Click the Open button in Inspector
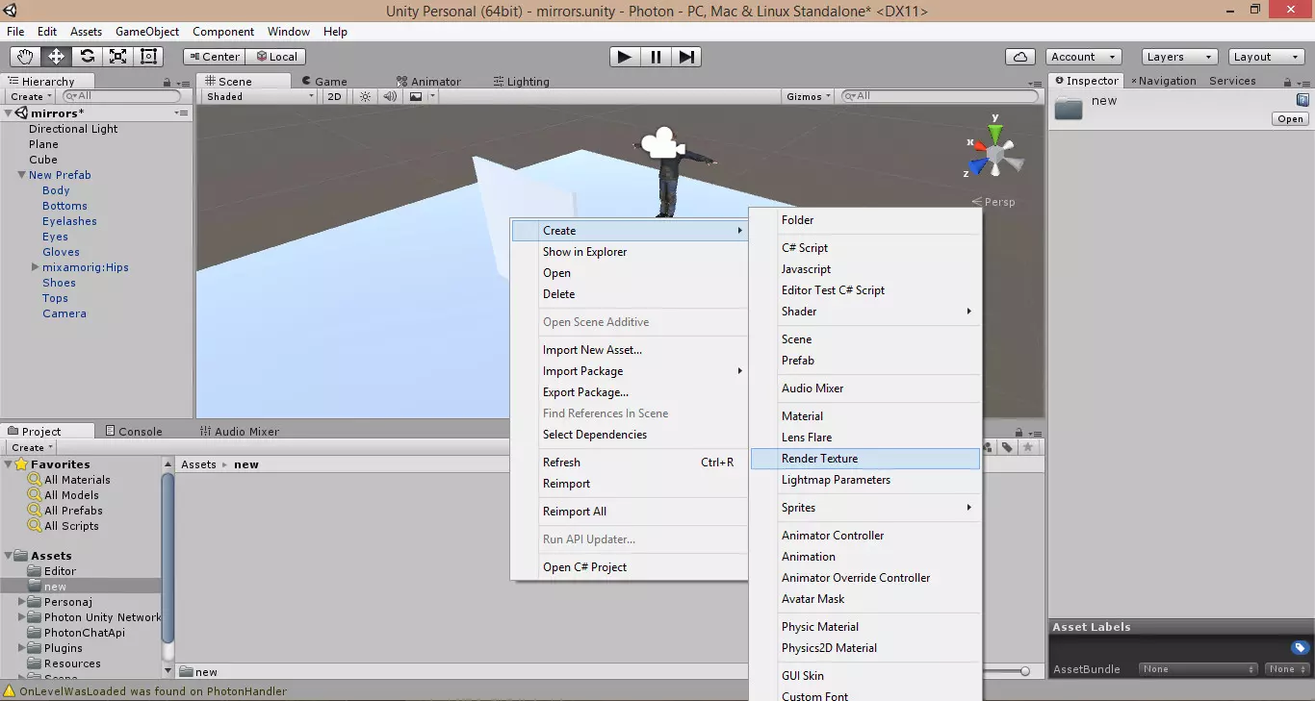The image size is (1315, 701). coord(1290,119)
